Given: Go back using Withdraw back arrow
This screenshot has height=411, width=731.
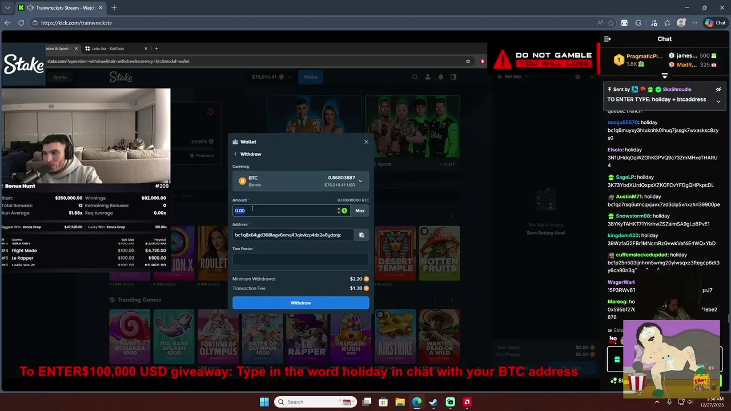Looking at the screenshot, I should (x=235, y=154).
